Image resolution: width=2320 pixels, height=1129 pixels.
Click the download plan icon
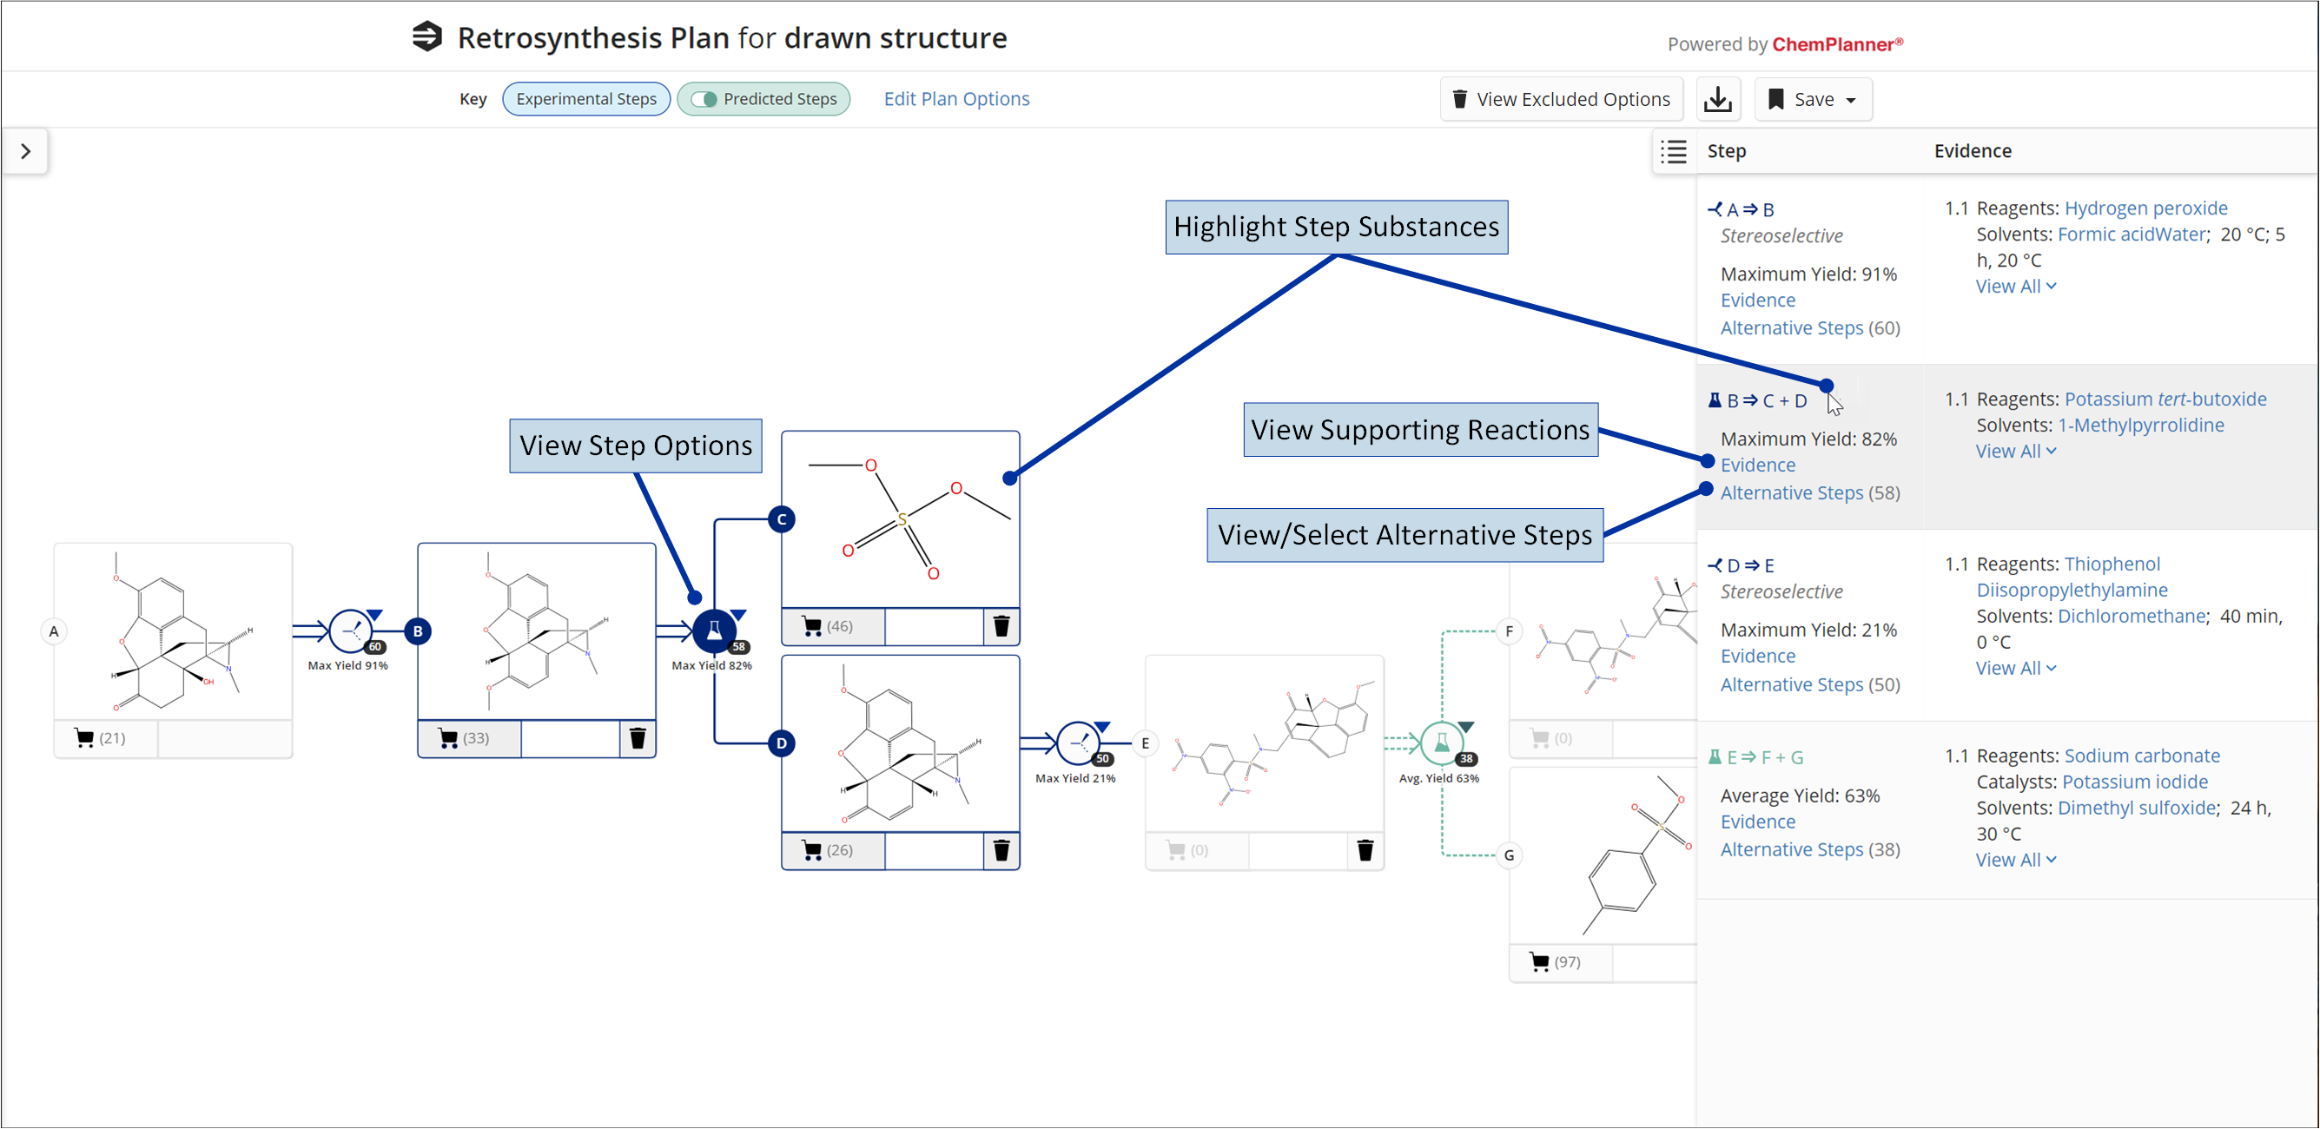1717,99
